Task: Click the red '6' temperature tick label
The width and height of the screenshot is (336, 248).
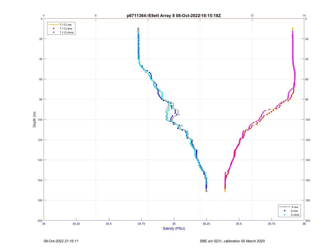Action: coord(96,15)
